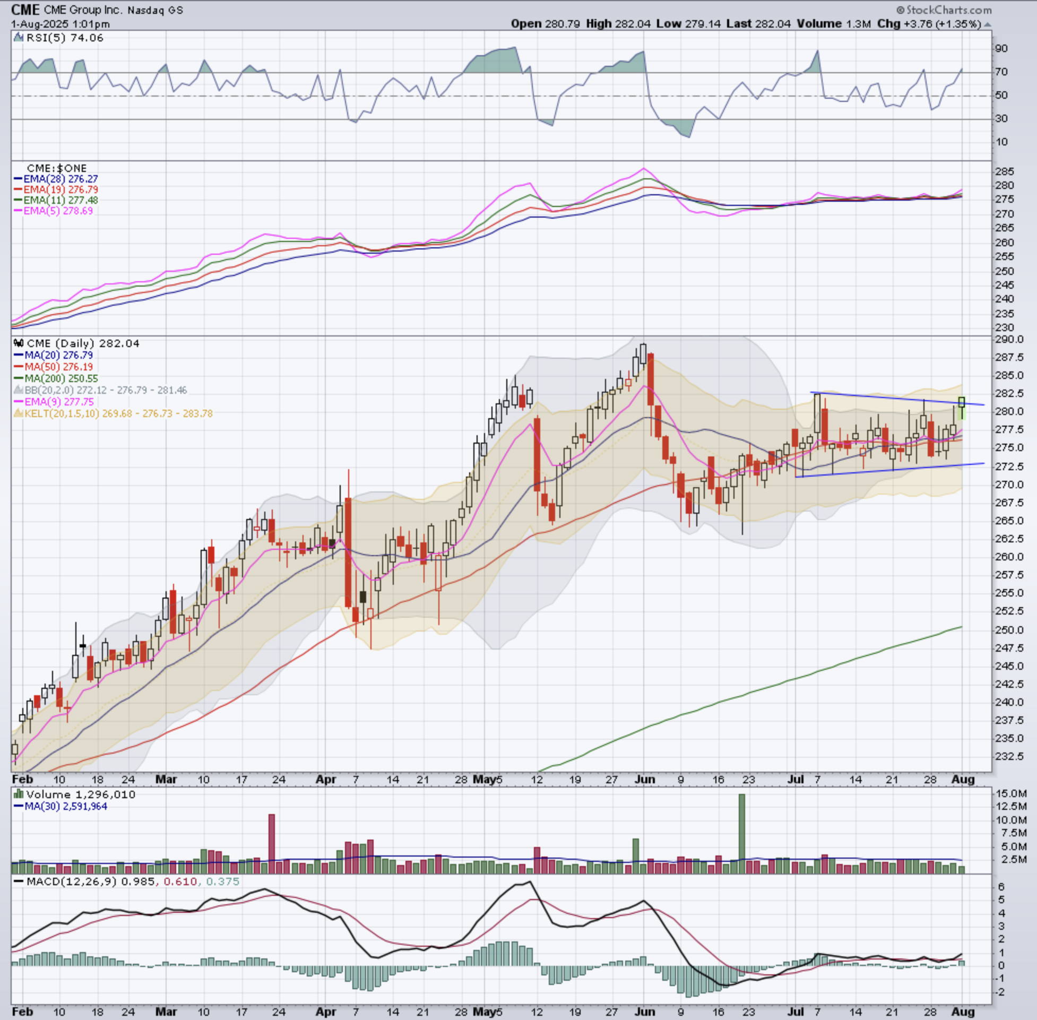Click the 'Aug' label on MACD panel axis
The image size is (1037, 1020).
click(x=963, y=1012)
